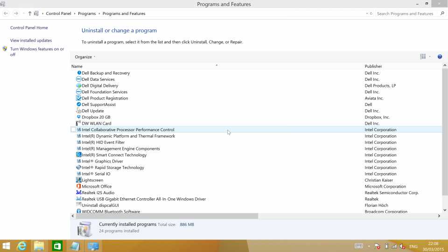
Task: Click the volume speaker tray icon
Action: click(x=402, y=246)
